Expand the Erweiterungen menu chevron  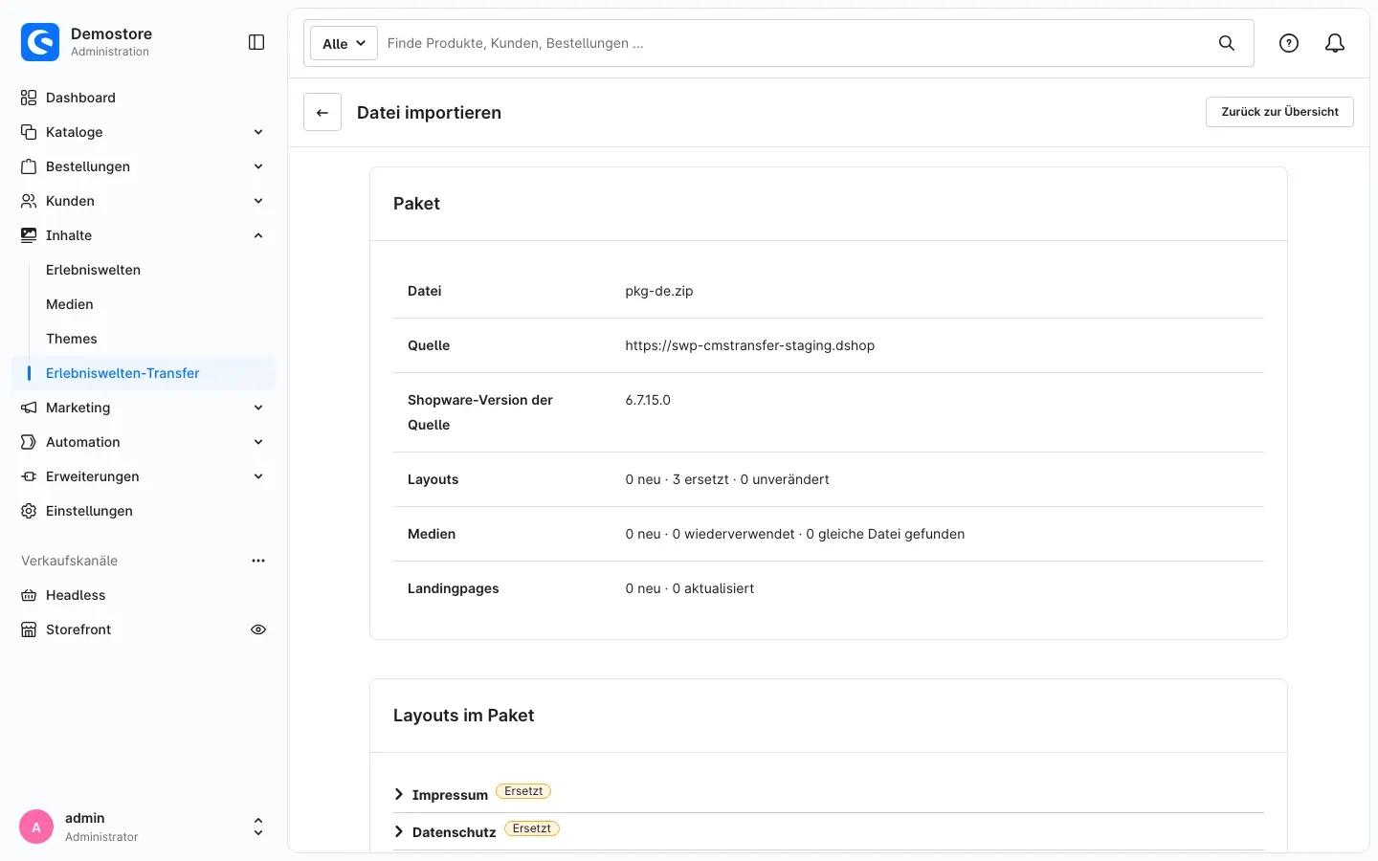pyautogui.click(x=258, y=476)
